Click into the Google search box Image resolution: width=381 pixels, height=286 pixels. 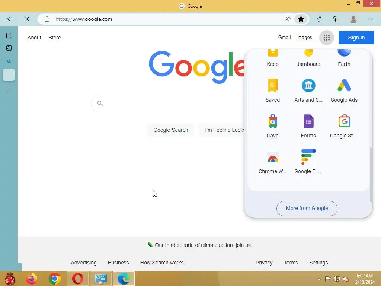[168, 104]
